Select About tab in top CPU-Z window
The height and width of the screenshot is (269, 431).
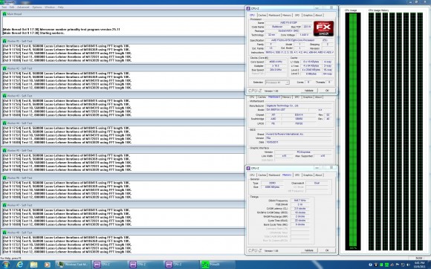tap(319, 15)
